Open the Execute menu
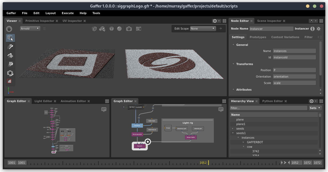The image size is (328, 172). (x=68, y=13)
